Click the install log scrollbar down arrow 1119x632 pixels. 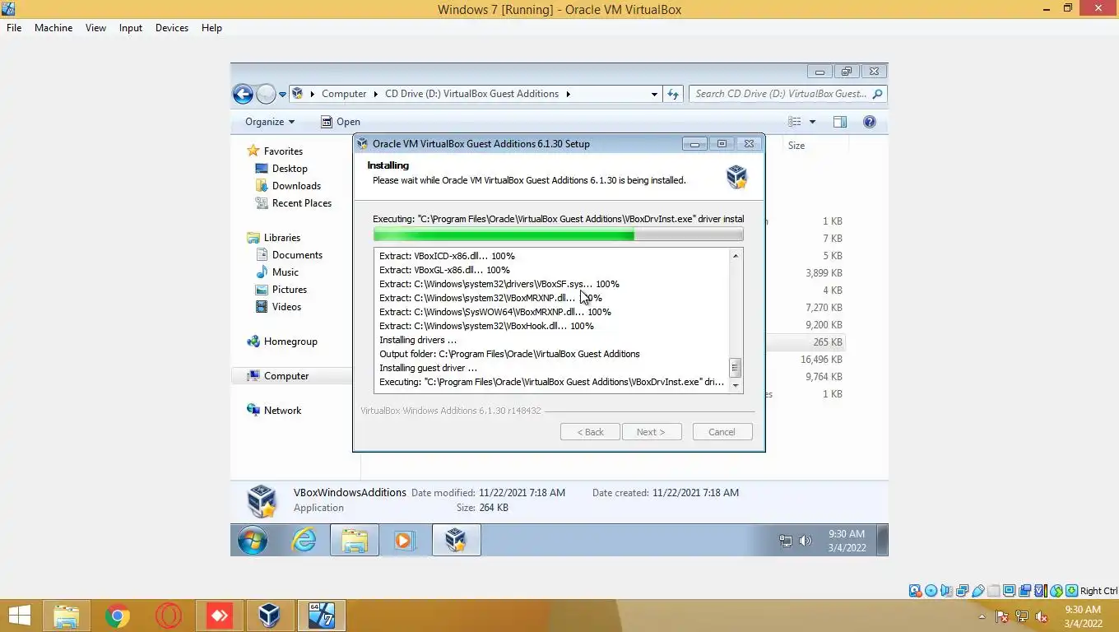(x=736, y=385)
